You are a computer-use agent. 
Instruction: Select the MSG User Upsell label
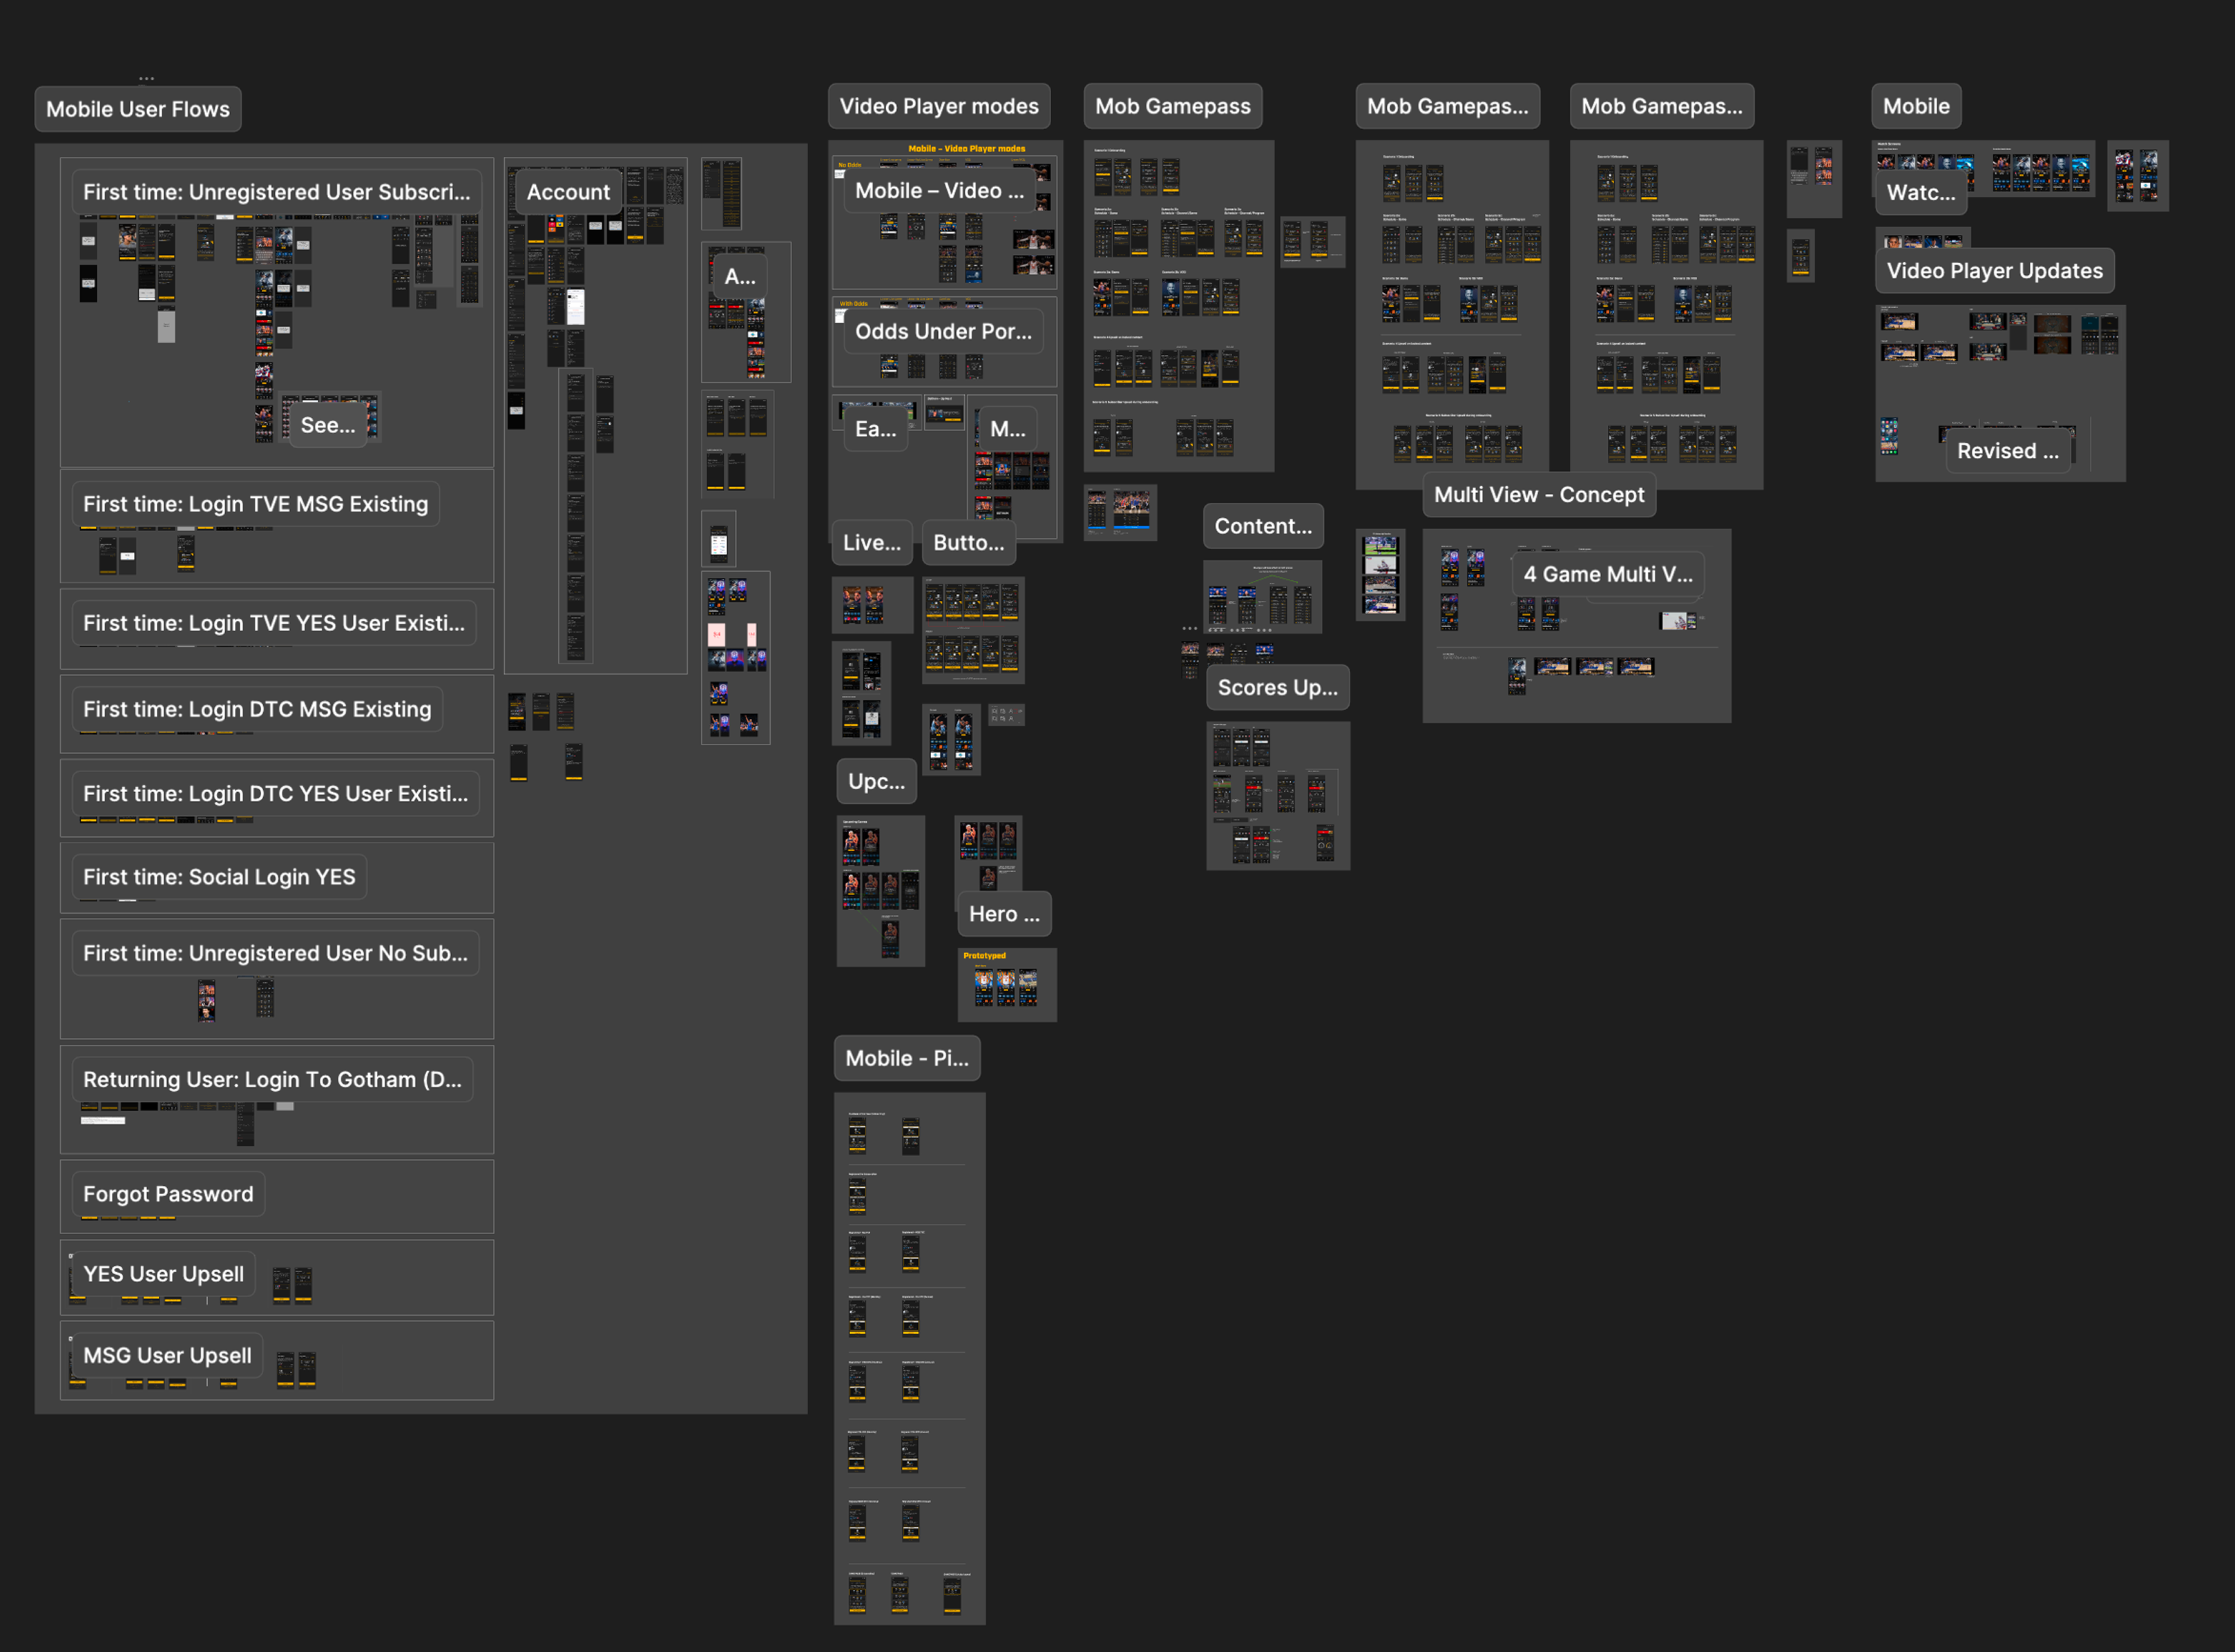[x=167, y=1356]
